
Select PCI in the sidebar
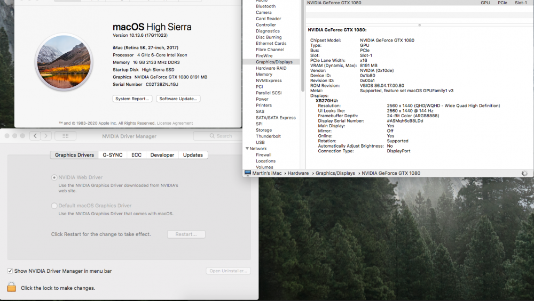[260, 87]
